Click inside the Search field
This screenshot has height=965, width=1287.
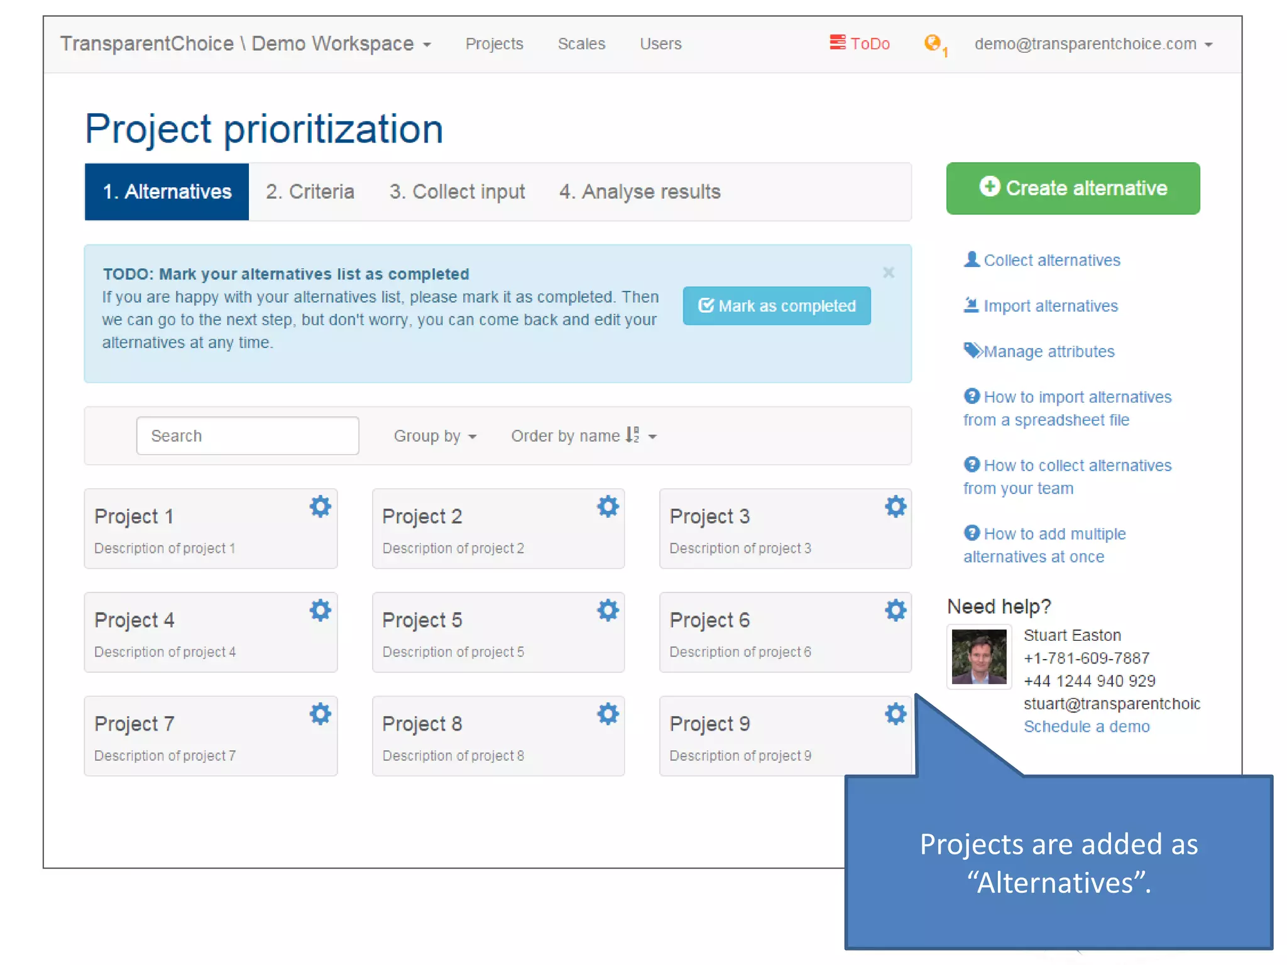pyautogui.click(x=248, y=436)
